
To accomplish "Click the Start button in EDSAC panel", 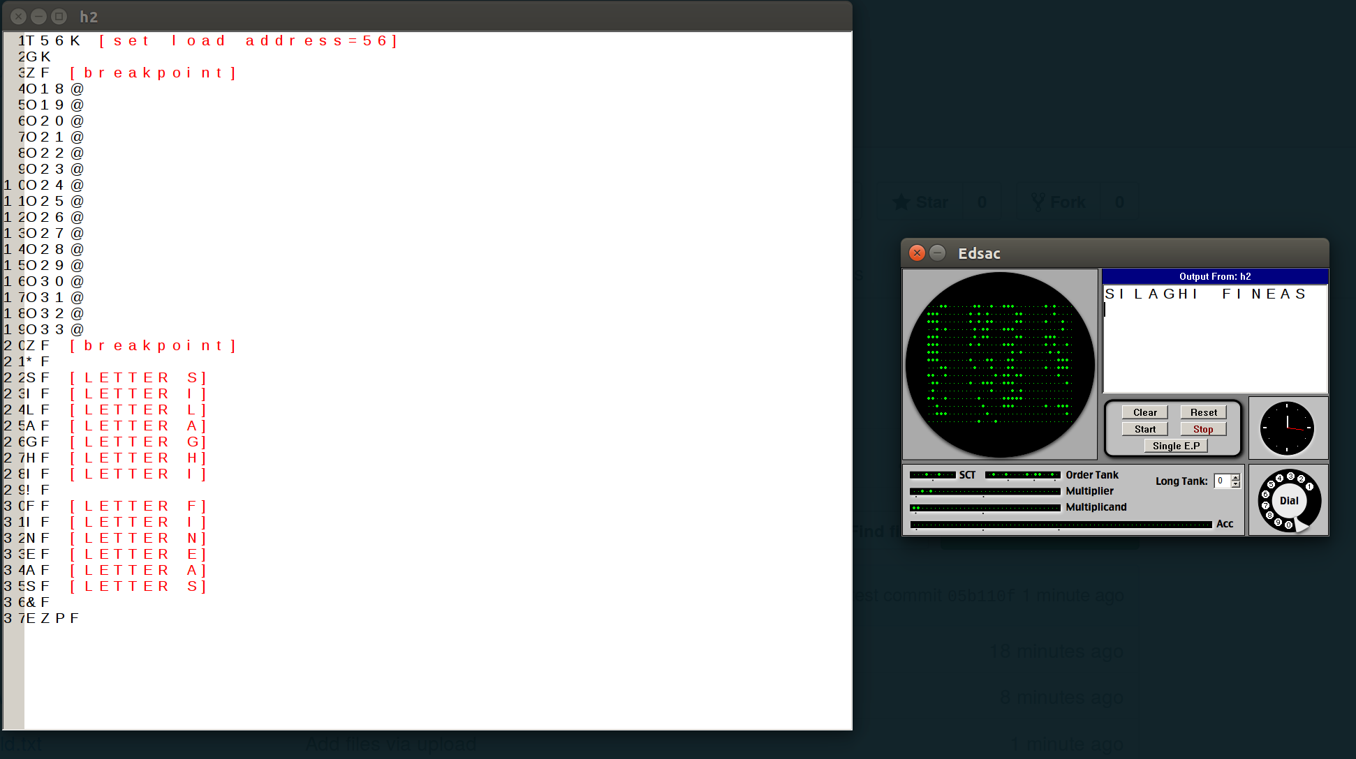I will click(1143, 429).
